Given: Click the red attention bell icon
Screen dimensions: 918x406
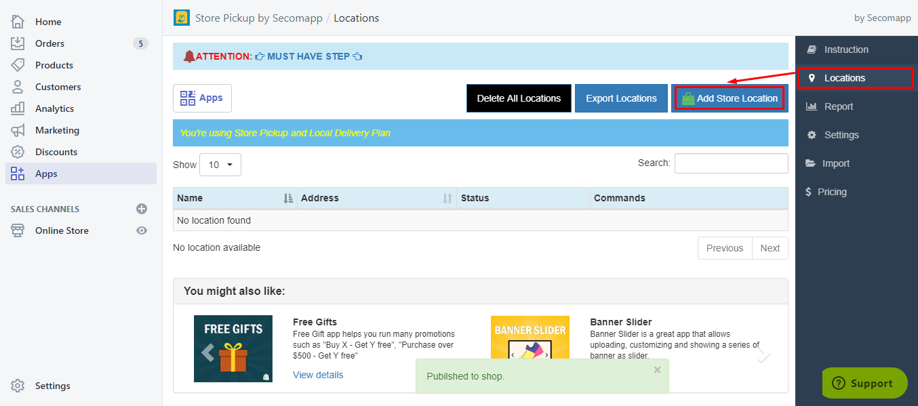Looking at the screenshot, I should 189,56.
